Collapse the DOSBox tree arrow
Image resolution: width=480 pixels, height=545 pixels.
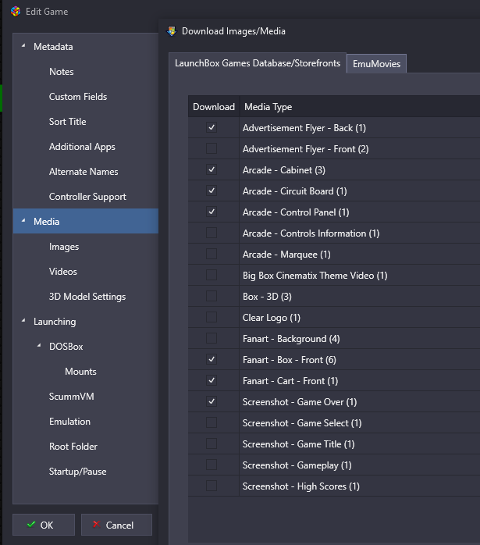(39, 346)
